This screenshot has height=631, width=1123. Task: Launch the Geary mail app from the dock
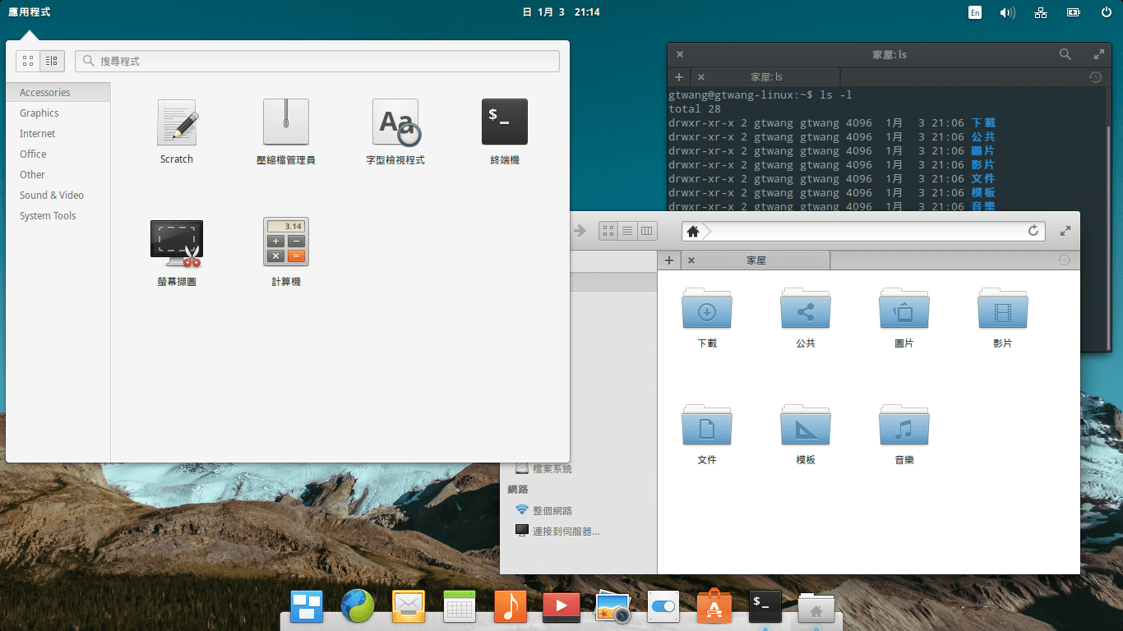(x=409, y=606)
